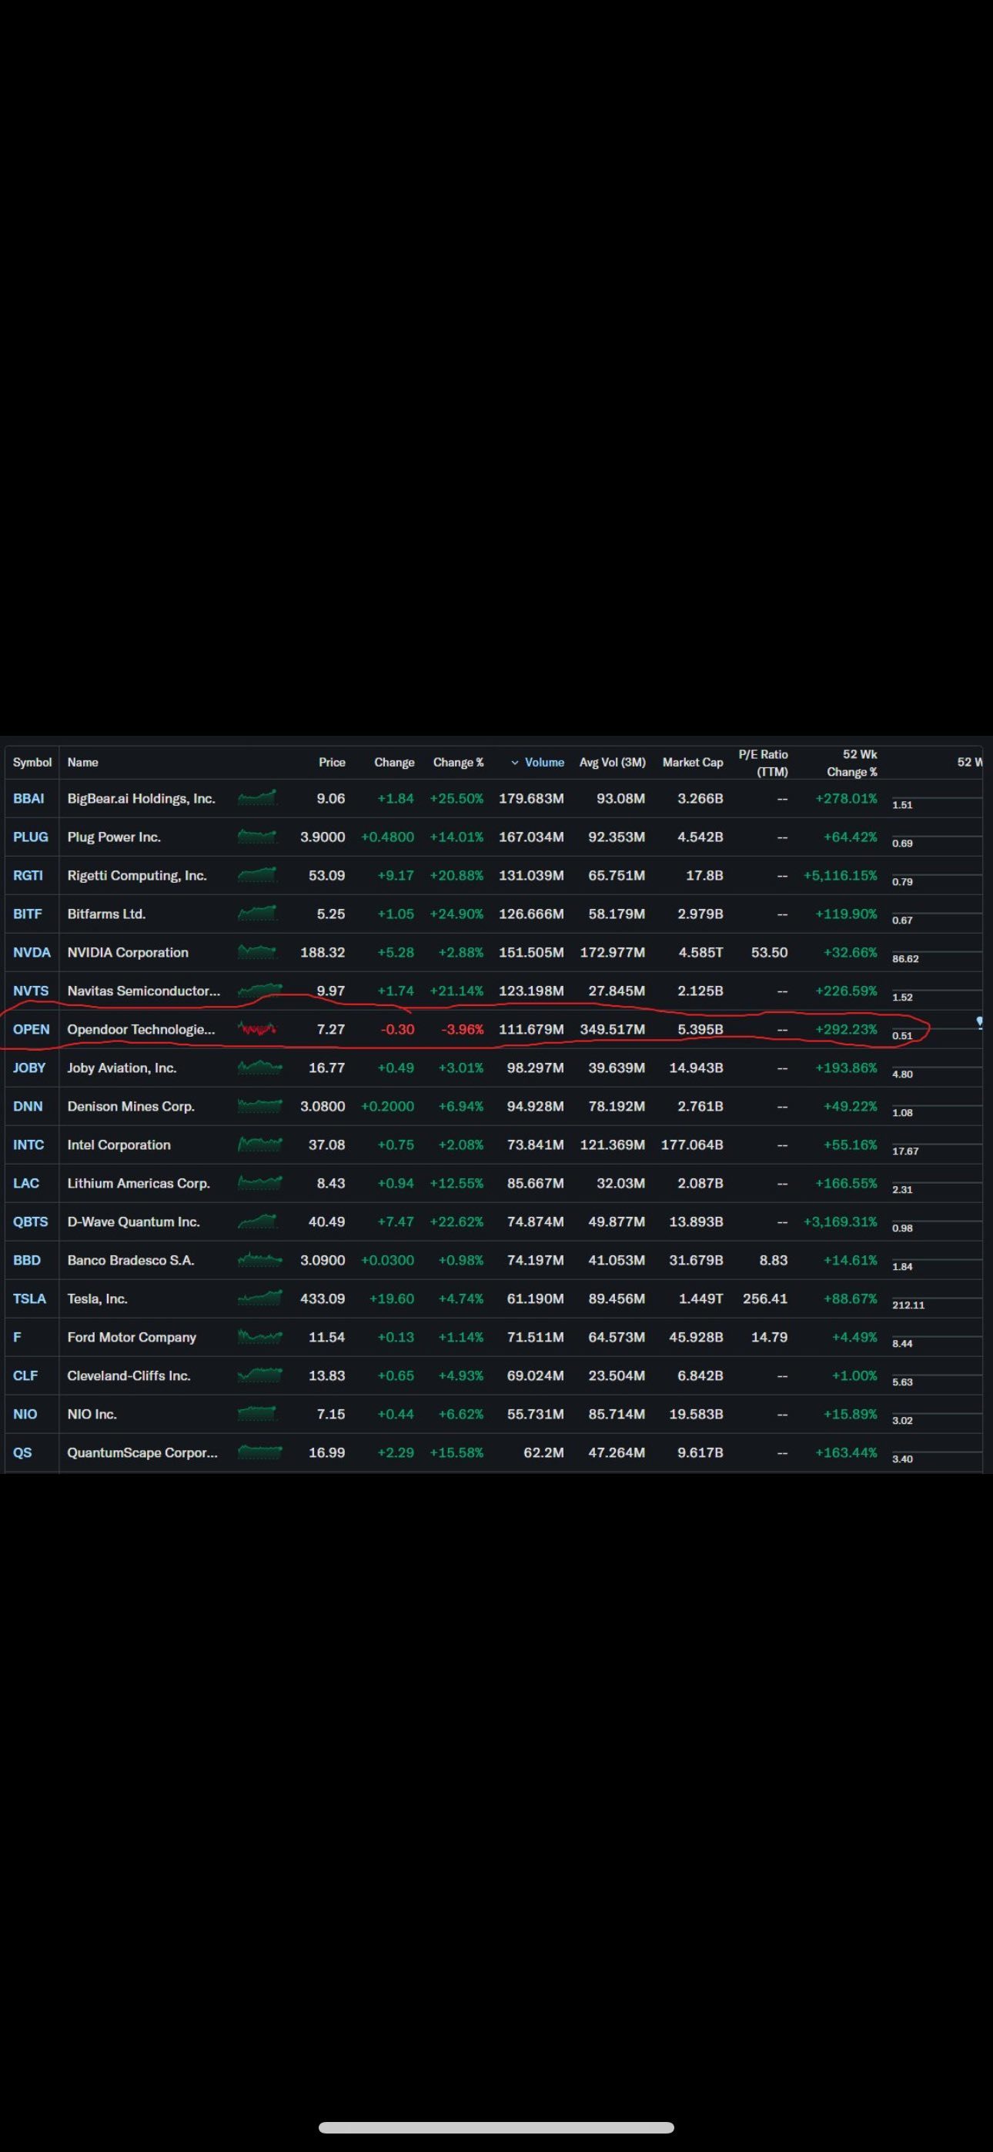
Task: Select the name Banco Bradesco S.A.
Action: (x=131, y=1260)
